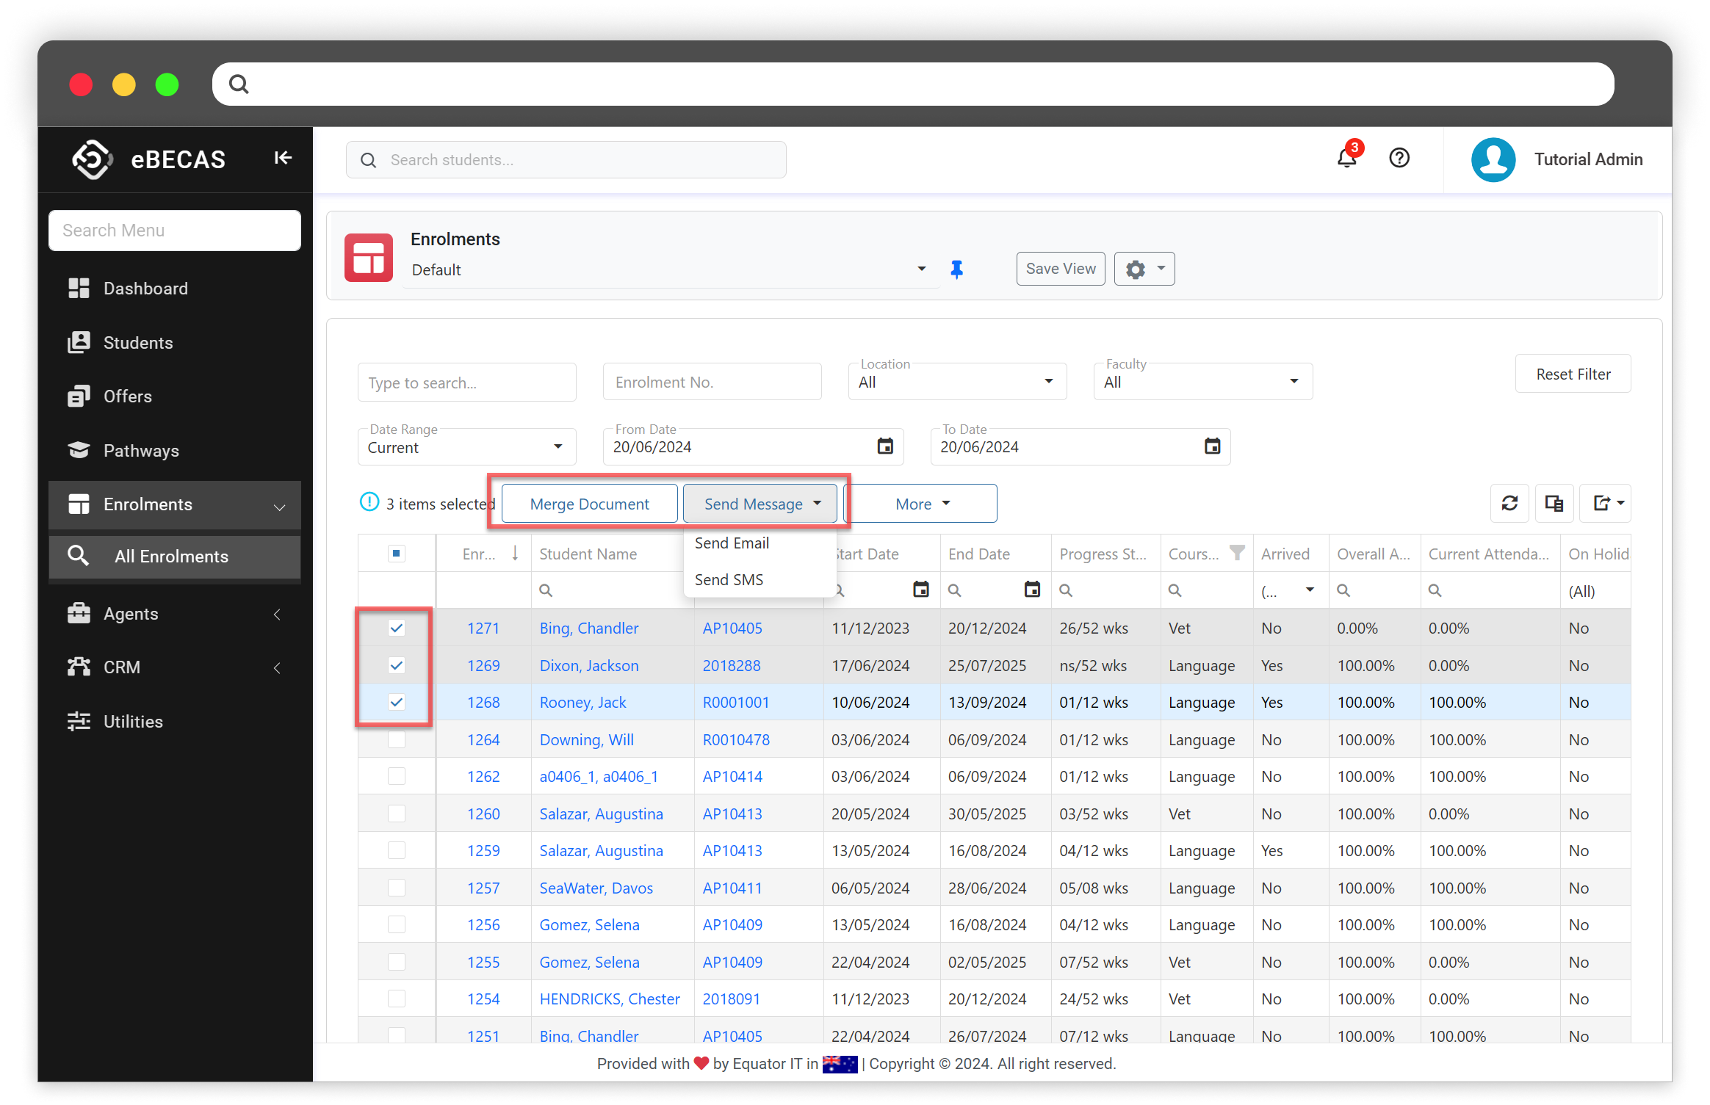1710x1105 pixels.
Task: Expand the Date Range dropdown
Action: point(466,447)
